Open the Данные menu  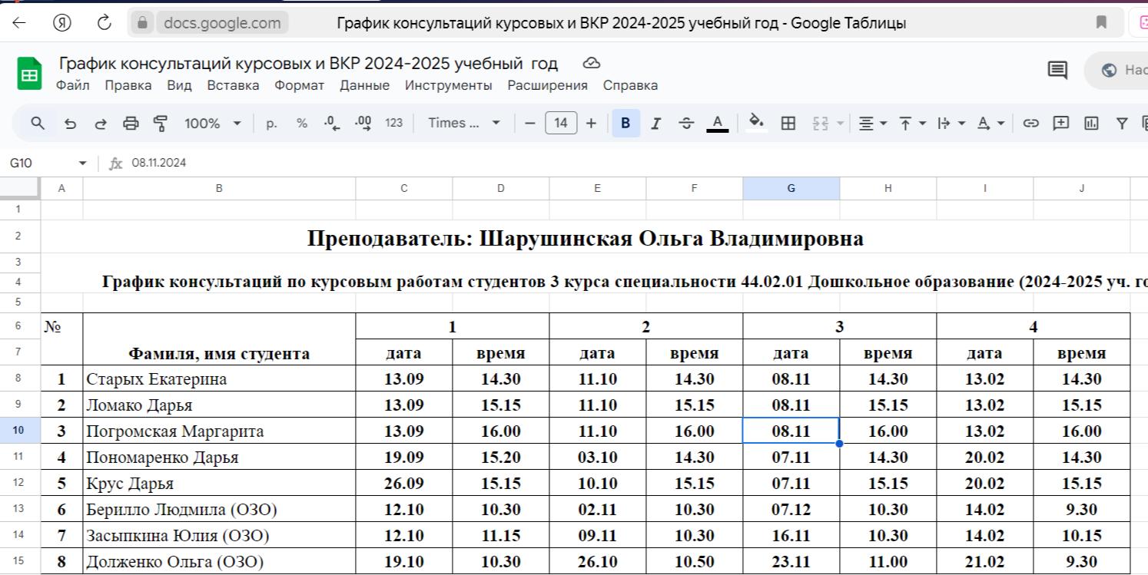(364, 85)
